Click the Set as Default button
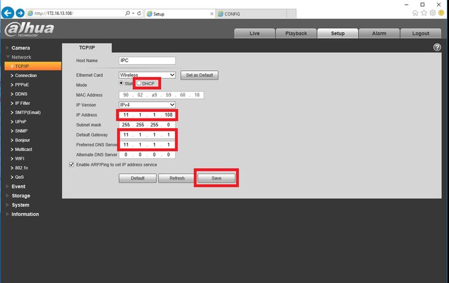This screenshot has width=449, height=283. tap(199, 75)
